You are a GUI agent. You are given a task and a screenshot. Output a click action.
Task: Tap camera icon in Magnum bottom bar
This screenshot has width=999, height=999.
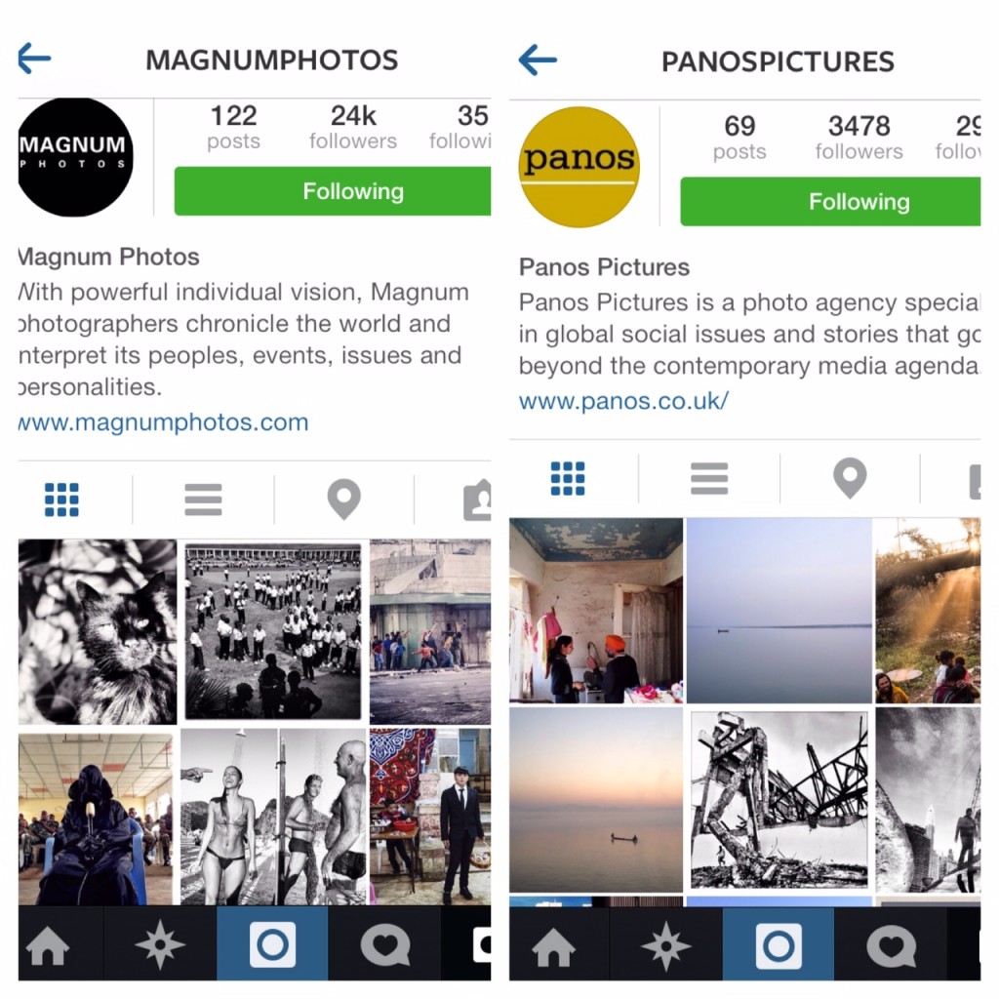click(x=273, y=944)
